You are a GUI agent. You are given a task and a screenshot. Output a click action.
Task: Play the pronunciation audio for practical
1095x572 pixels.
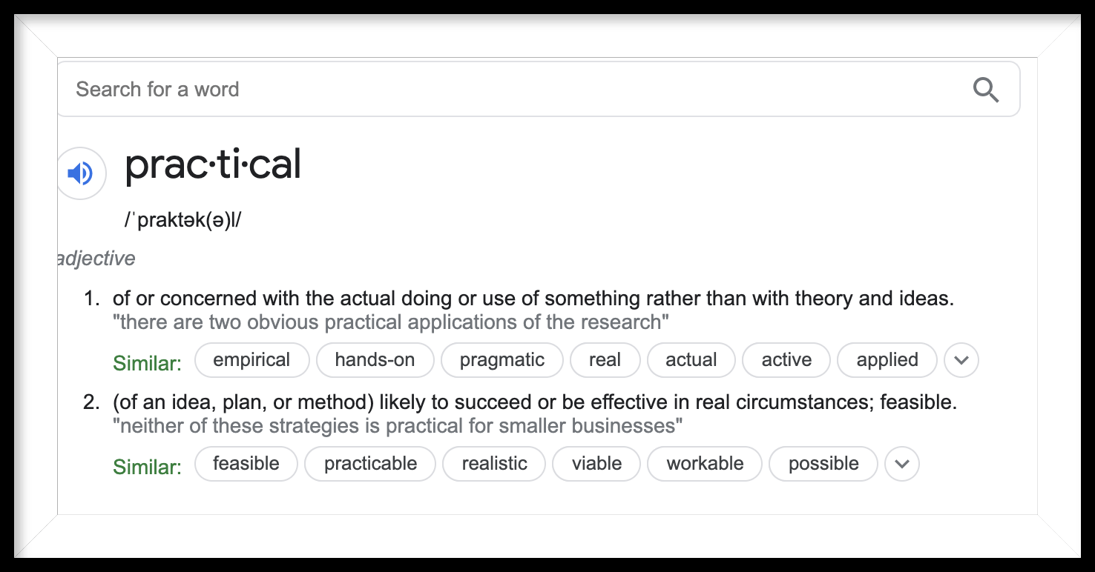coord(81,173)
